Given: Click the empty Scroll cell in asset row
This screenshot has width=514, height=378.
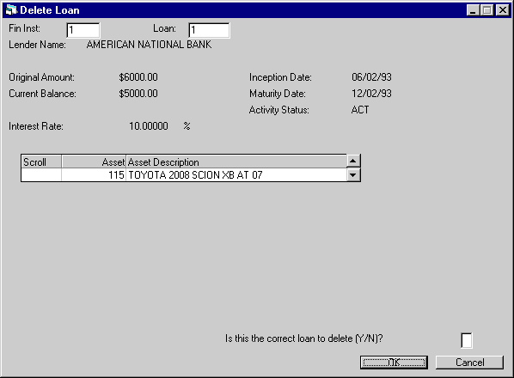Looking at the screenshot, I should click(41, 175).
